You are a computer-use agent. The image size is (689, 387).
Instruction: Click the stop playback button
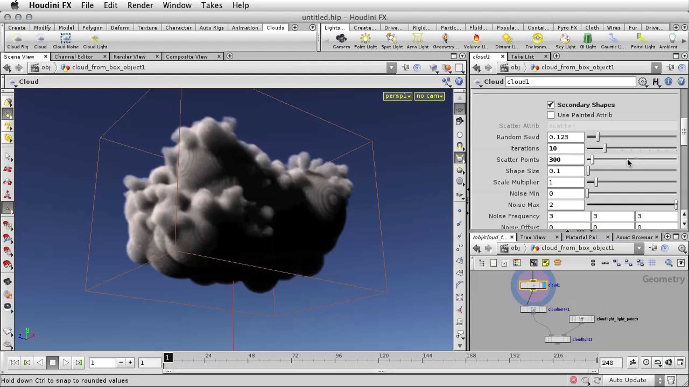point(53,363)
